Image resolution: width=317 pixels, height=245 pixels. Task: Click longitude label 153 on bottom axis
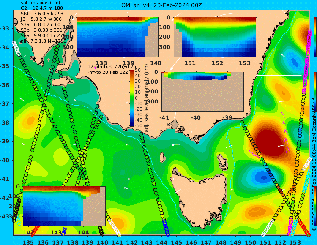(295, 242)
